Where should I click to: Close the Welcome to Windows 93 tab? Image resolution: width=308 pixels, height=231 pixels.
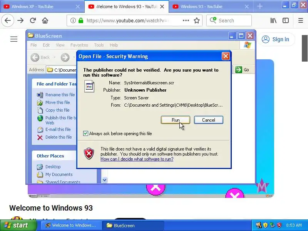coord(162,7)
